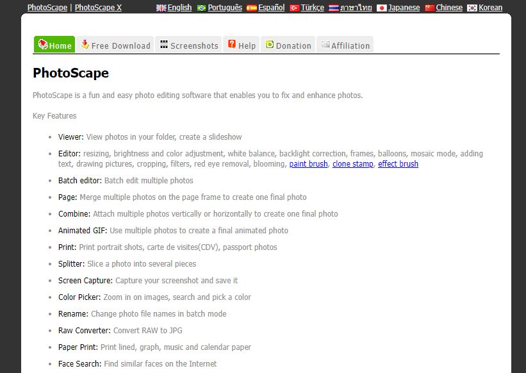Click the China flag icon beside Chinese
Screen dimensions: 526x373
point(429,8)
